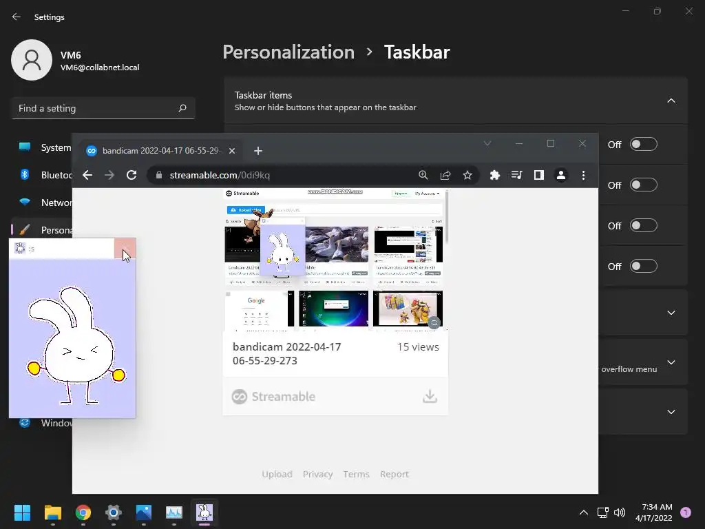The height and width of the screenshot is (529, 705).
Task: Click Terms footer link
Action: (x=356, y=474)
